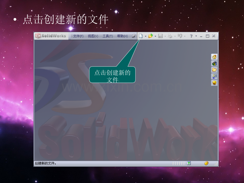Toggle the pushpin to keep menu visible
Viewport: 244px width, 183px height.
click(x=133, y=36)
